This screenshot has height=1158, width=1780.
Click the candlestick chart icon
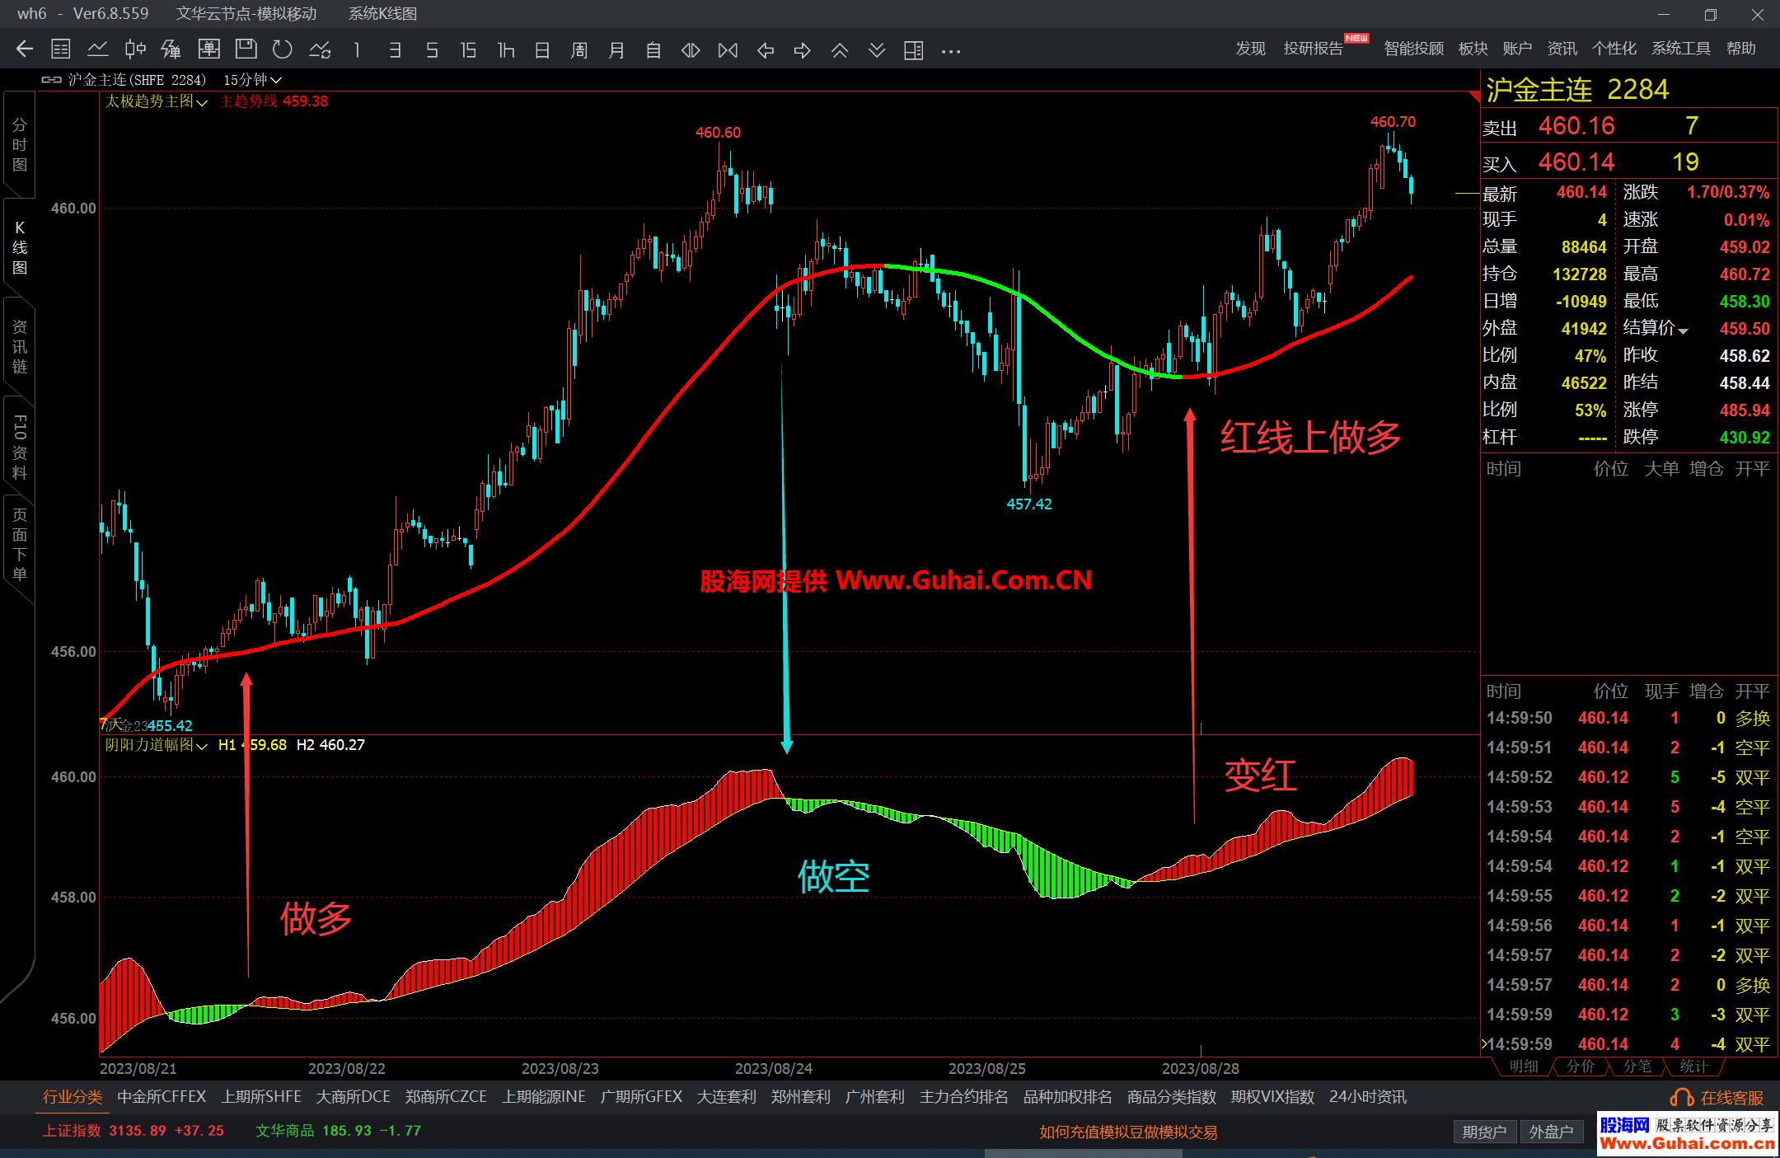coord(135,49)
